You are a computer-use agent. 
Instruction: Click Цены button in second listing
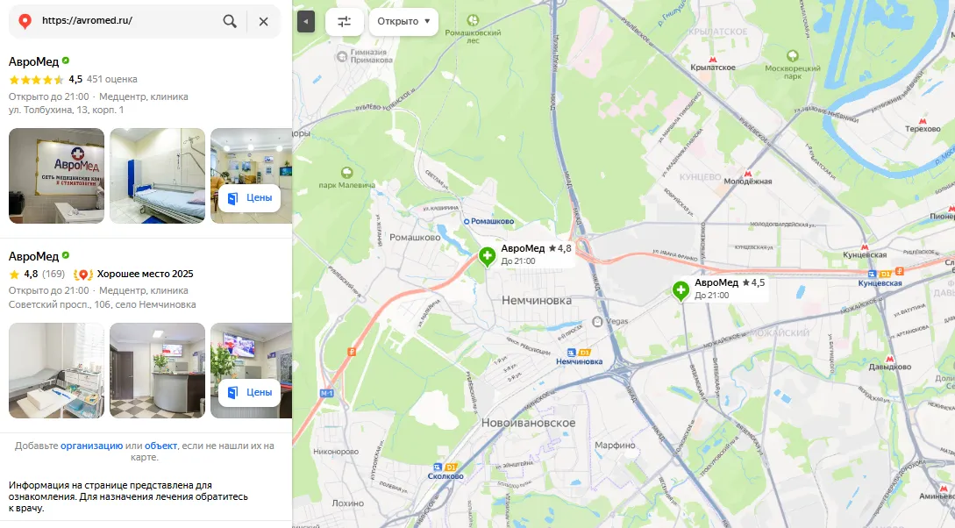click(x=250, y=393)
